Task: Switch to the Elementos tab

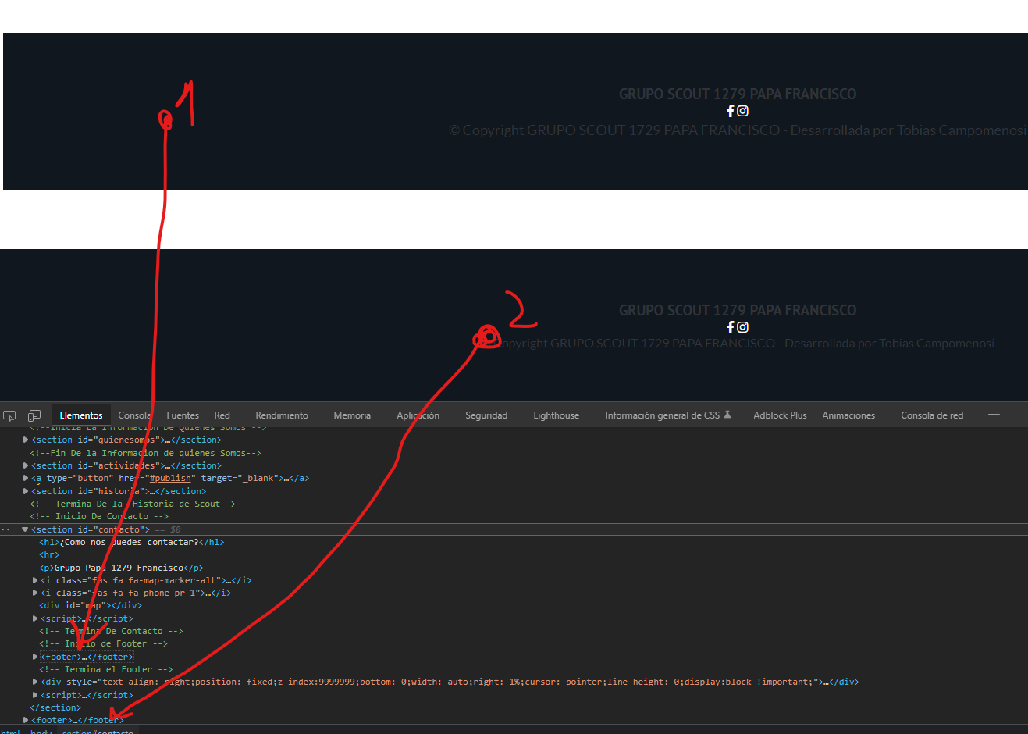Action: point(81,415)
